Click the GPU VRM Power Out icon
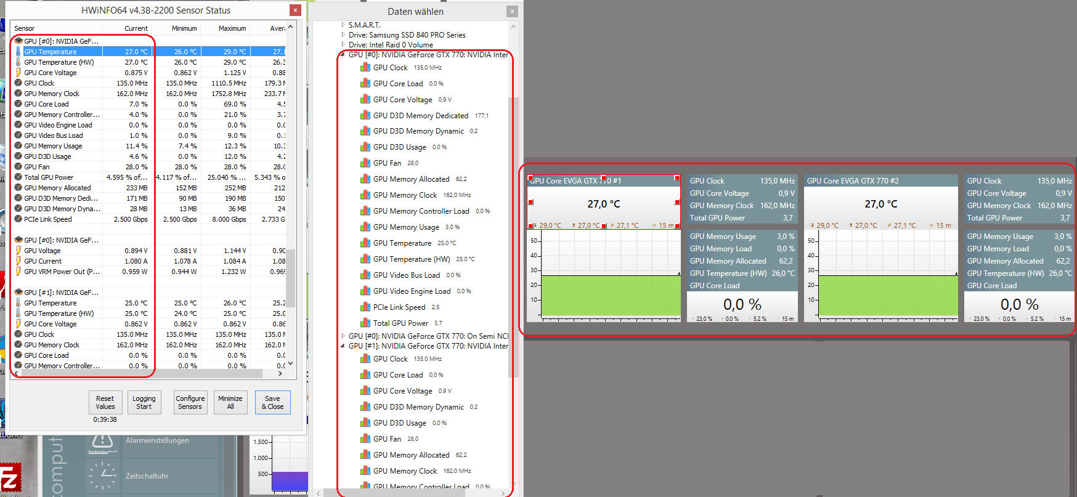Screen dimensions: 1077x497 click(18, 272)
